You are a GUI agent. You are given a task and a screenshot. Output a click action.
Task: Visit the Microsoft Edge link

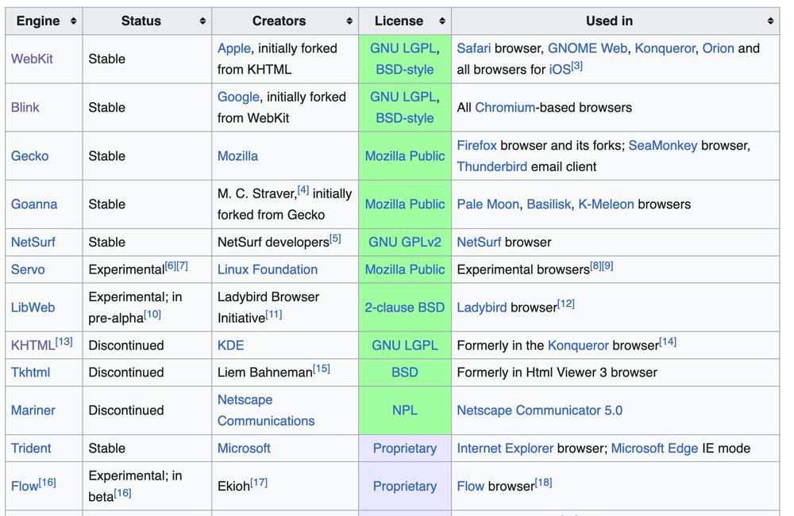pyautogui.click(x=654, y=449)
